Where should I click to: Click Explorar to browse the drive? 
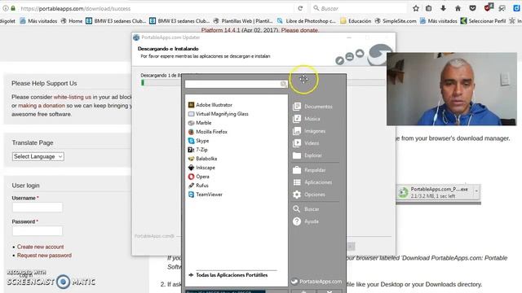tap(307, 155)
